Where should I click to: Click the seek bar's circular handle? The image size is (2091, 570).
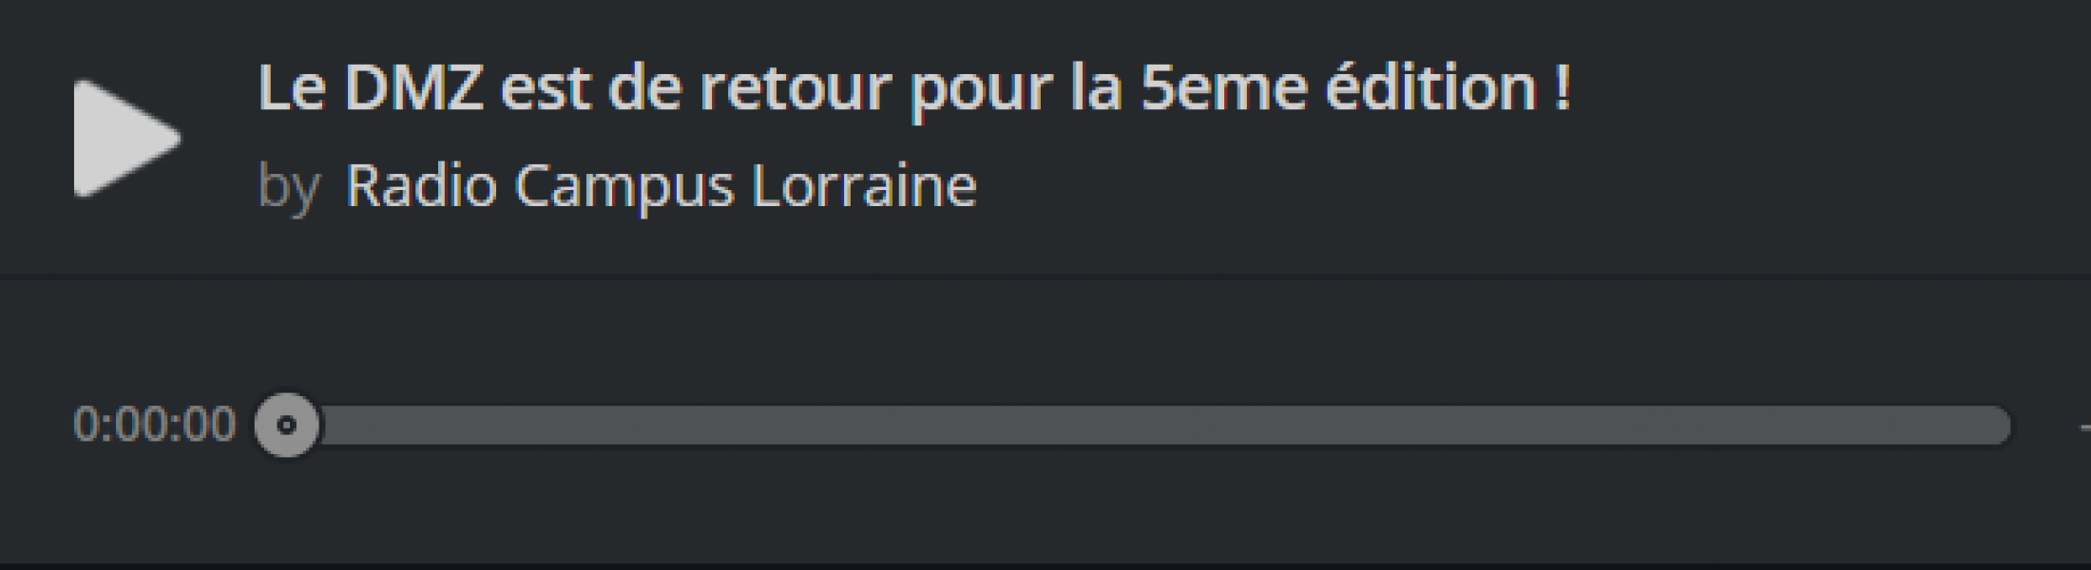286,425
